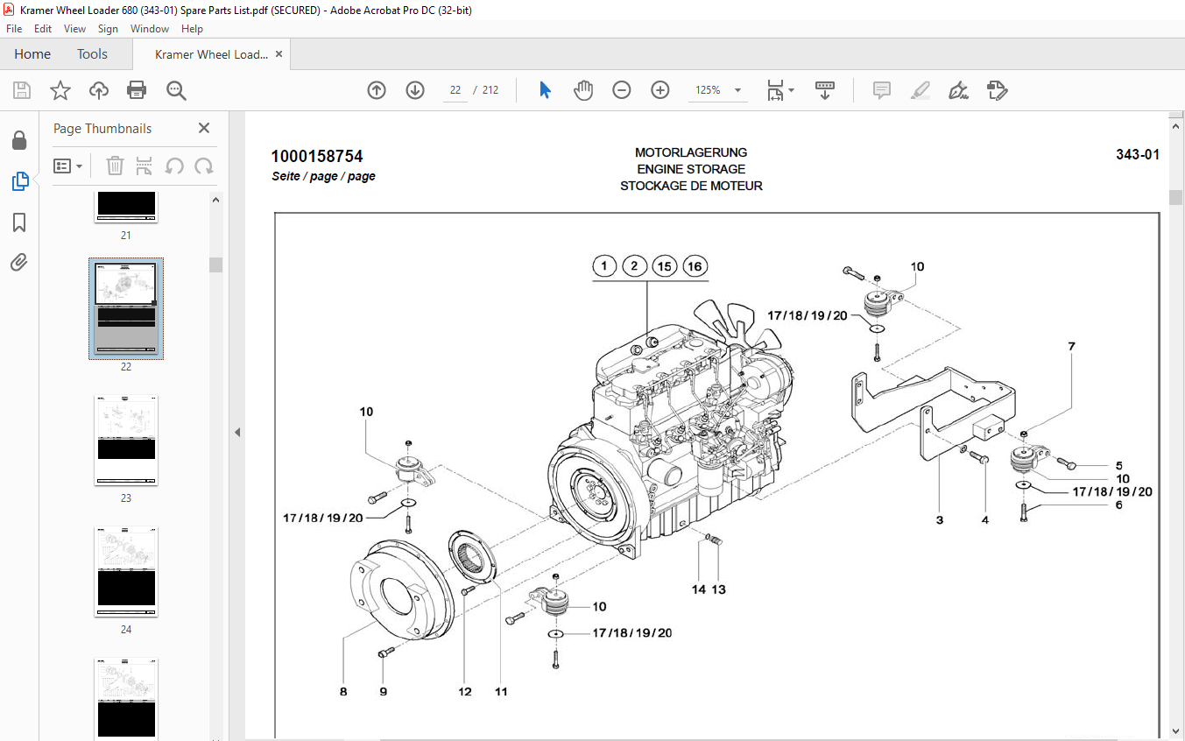Viewport: 1185px width, 741px height.
Task: Click part callout number 16 in diagram
Action: coord(695,266)
